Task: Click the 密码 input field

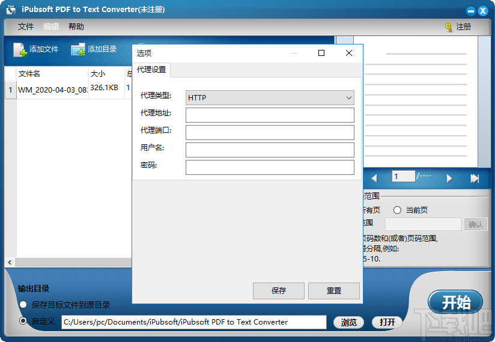Action: (x=270, y=167)
